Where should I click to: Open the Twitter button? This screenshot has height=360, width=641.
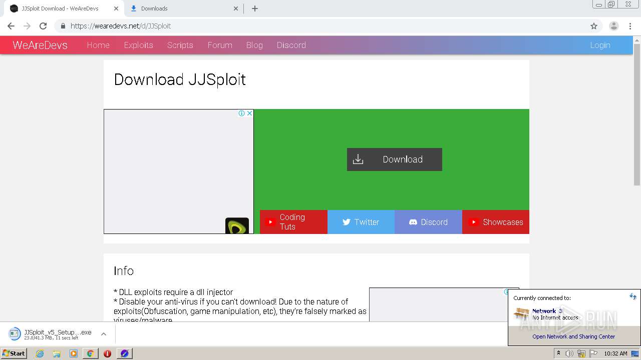click(361, 222)
